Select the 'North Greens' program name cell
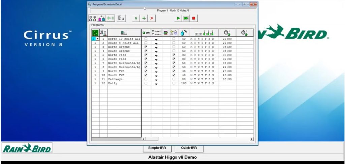 point(124,47)
